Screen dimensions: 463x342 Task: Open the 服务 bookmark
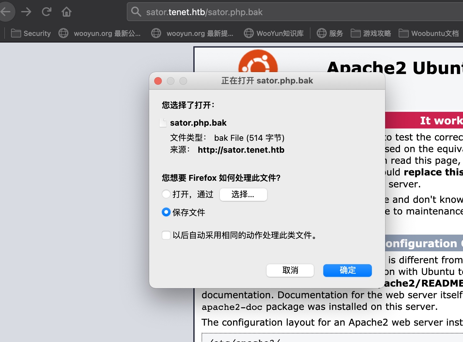[330, 33]
